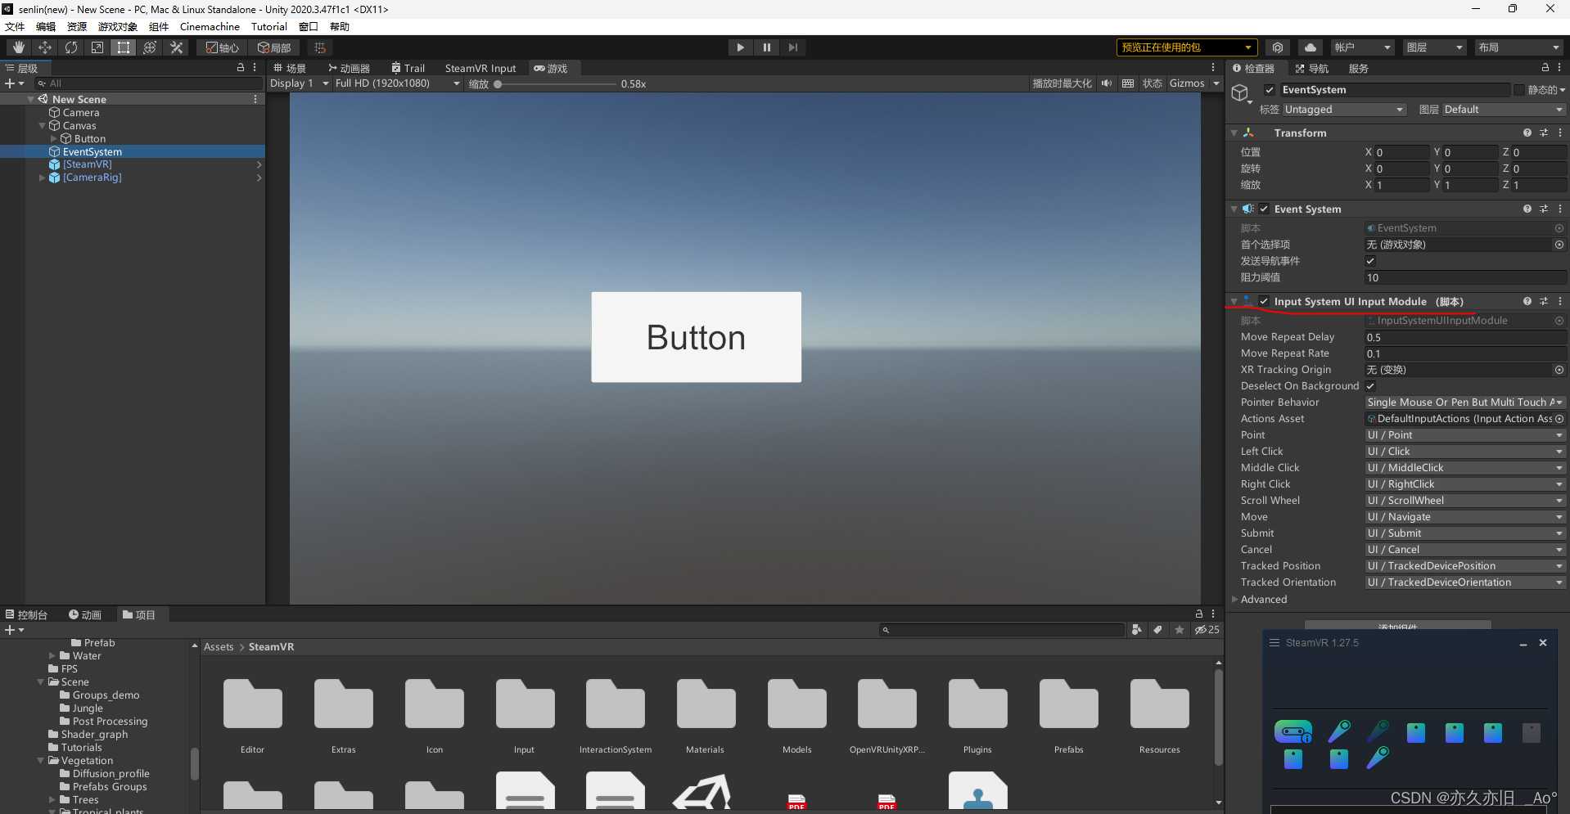1570x814 pixels.
Task: Select the Hand tool in the toolbar
Action: [x=18, y=47]
